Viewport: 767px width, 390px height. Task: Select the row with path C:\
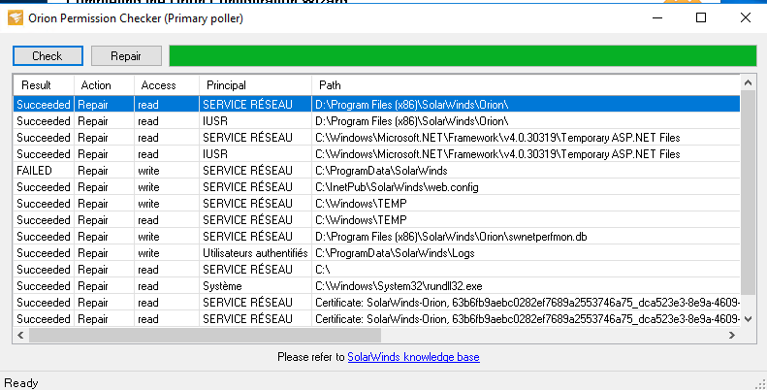click(376, 270)
